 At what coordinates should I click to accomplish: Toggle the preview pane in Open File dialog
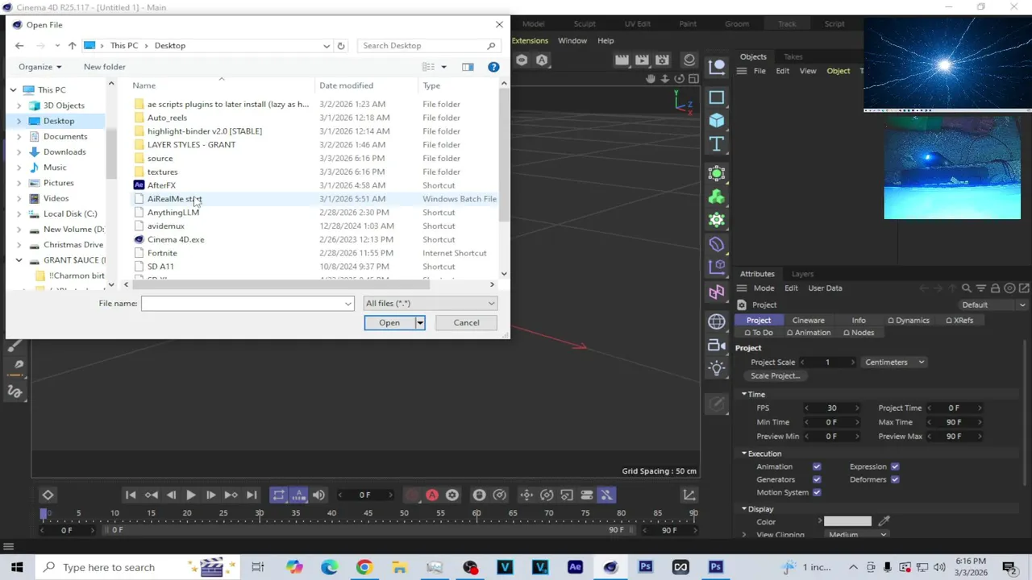click(468, 67)
